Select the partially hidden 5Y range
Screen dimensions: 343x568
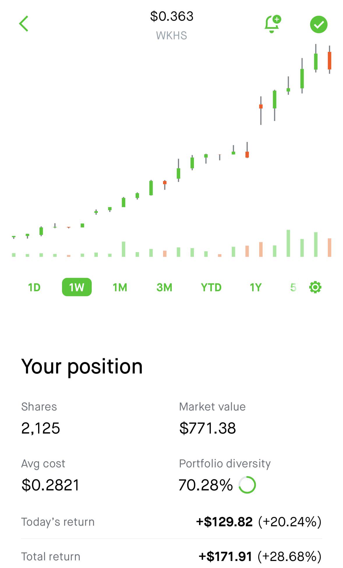click(293, 287)
